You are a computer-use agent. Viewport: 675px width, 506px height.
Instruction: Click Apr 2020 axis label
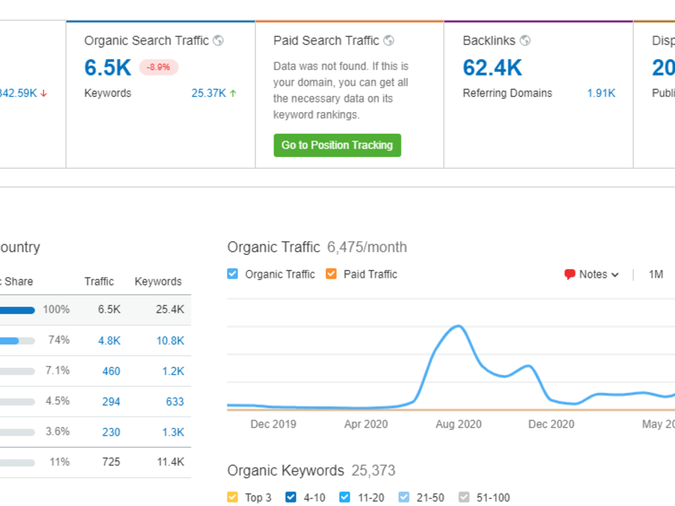366,424
